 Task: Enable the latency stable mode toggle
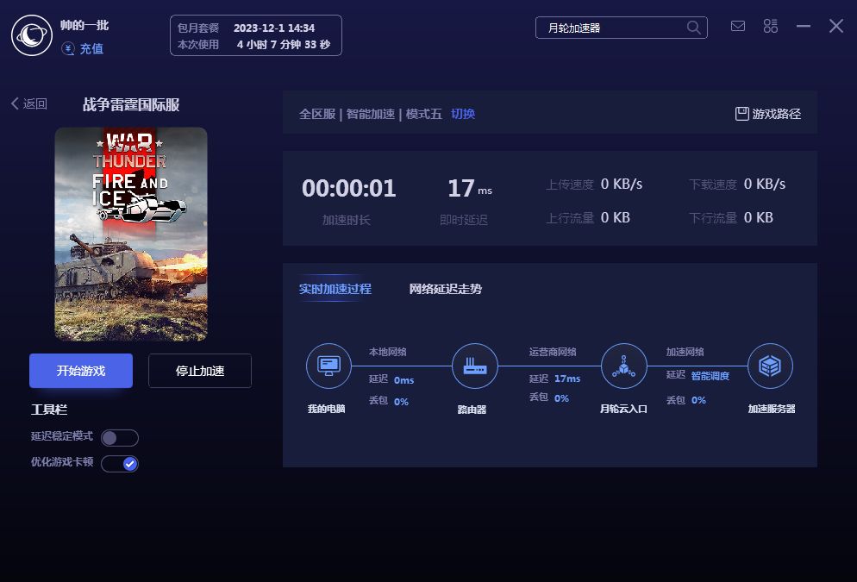[120, 437]
